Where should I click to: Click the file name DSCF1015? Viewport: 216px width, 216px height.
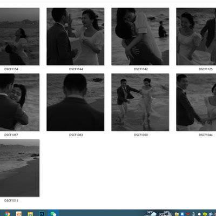click(x=11, y=200)
